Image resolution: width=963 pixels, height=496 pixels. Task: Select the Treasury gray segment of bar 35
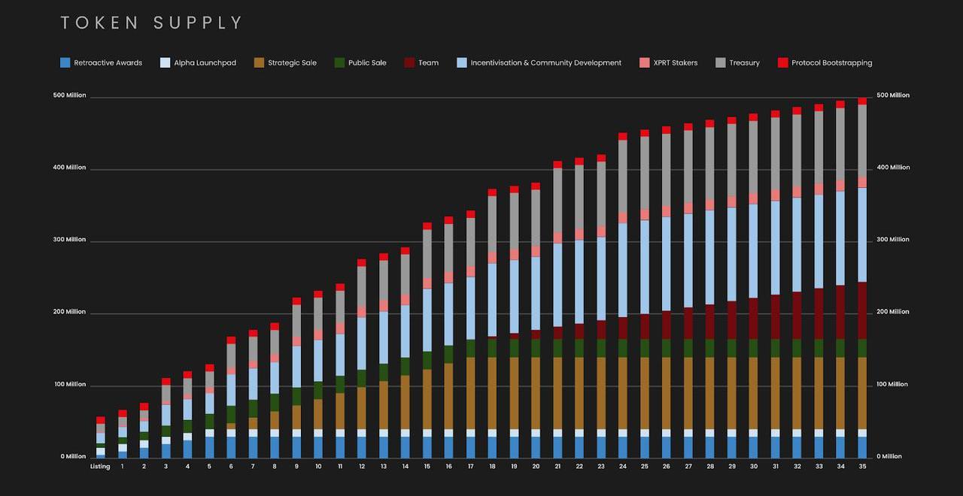(862, 141)
